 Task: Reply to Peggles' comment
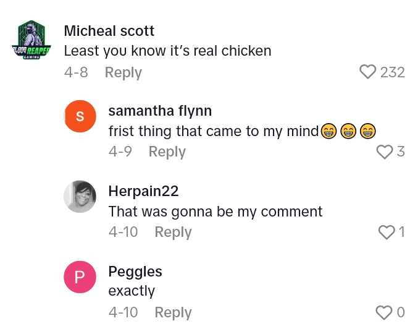(173, 312)
